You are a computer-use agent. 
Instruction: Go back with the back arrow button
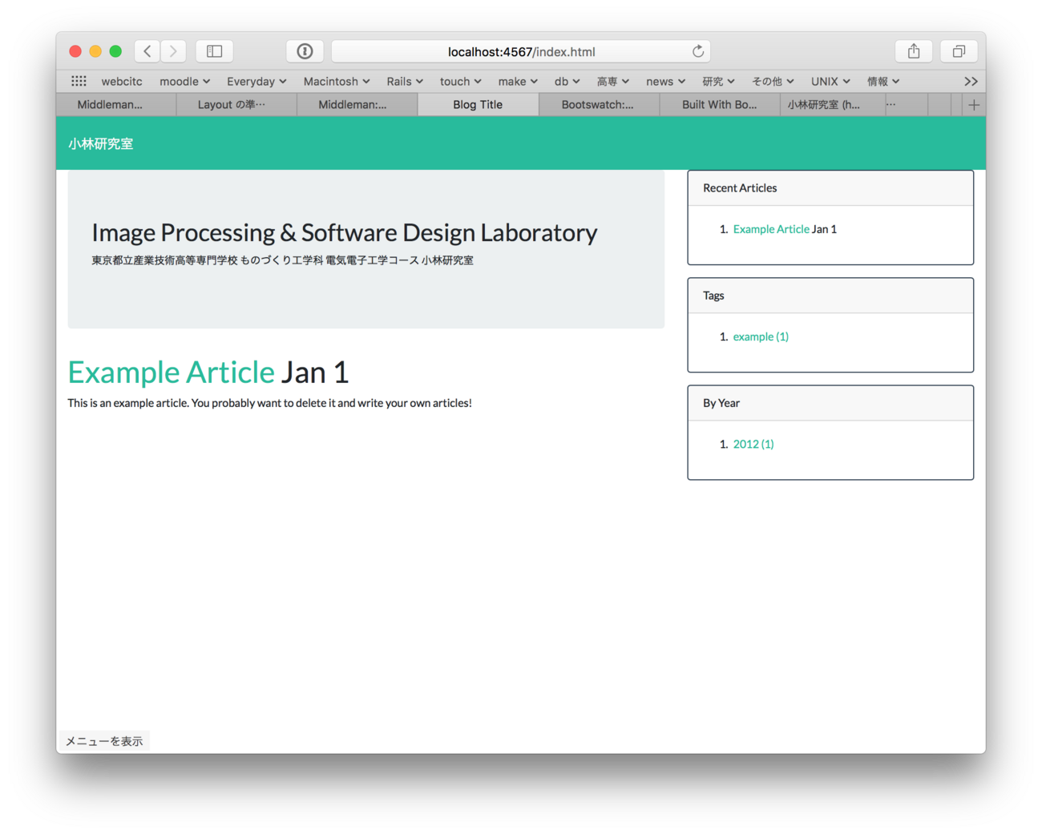click(147, 51)
